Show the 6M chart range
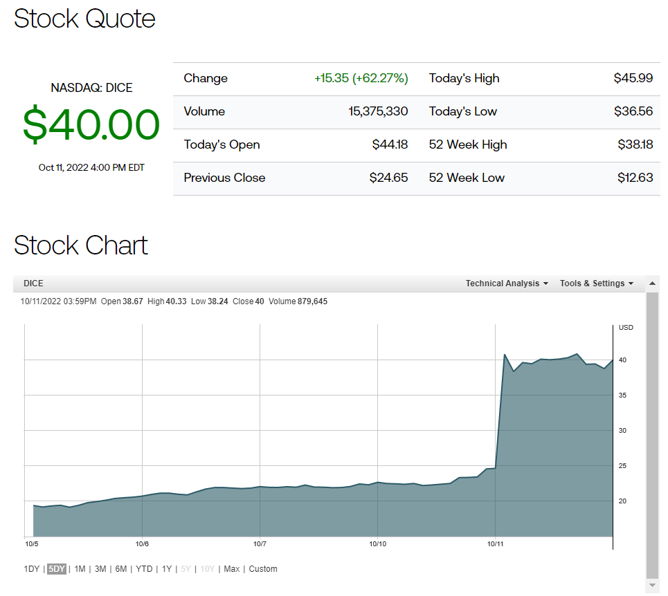This screenshot has width=668, height=596. pyautogui.click(x=121, y=569)
